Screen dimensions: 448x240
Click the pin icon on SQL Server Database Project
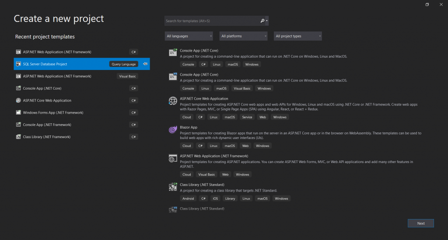point(145,64)
